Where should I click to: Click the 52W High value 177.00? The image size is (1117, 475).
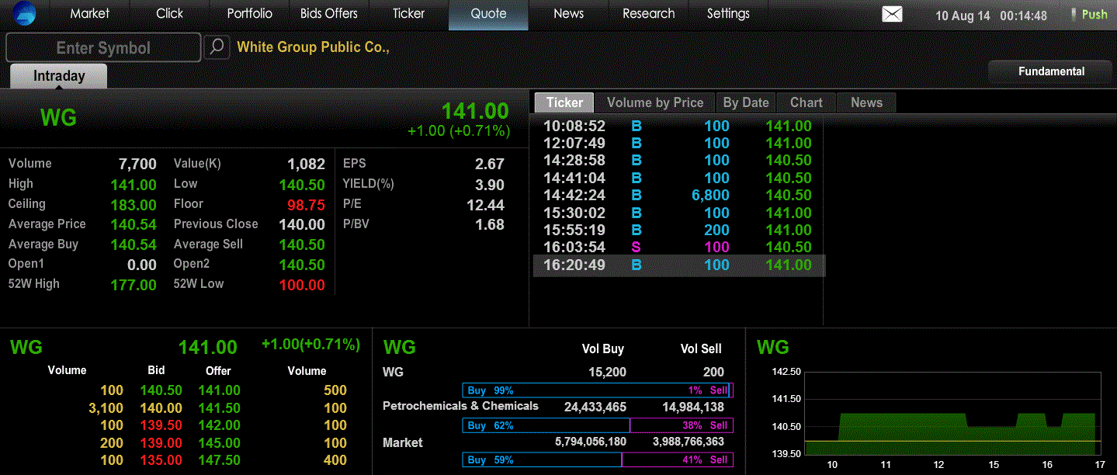[x=134, y=285]
